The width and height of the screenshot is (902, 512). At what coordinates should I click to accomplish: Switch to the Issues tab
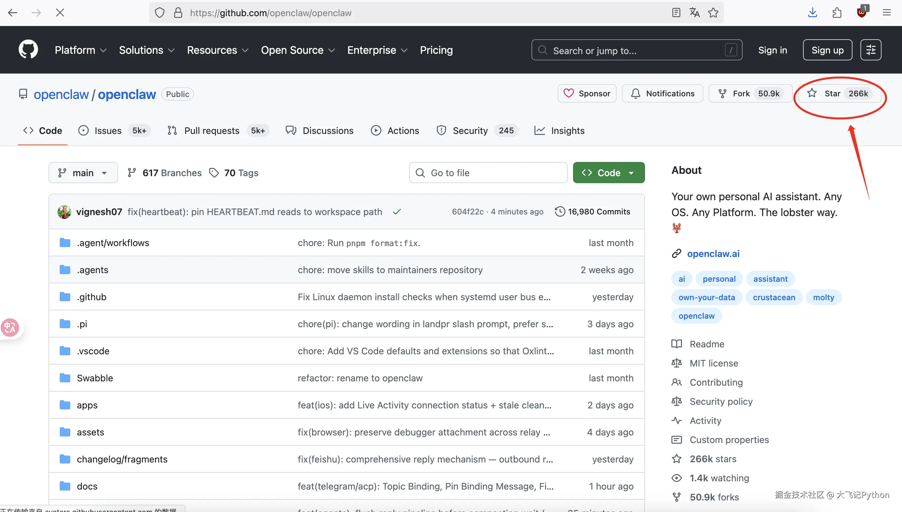pyautogui.click(x=108, y=131)
